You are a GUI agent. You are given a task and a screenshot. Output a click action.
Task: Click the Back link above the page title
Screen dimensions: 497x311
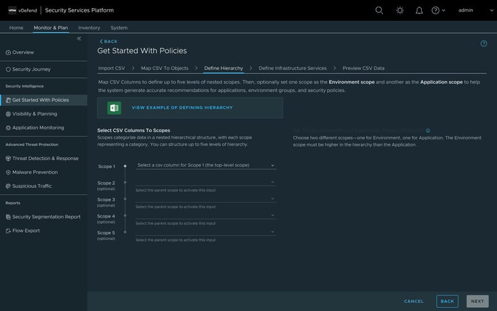[109, 41]
